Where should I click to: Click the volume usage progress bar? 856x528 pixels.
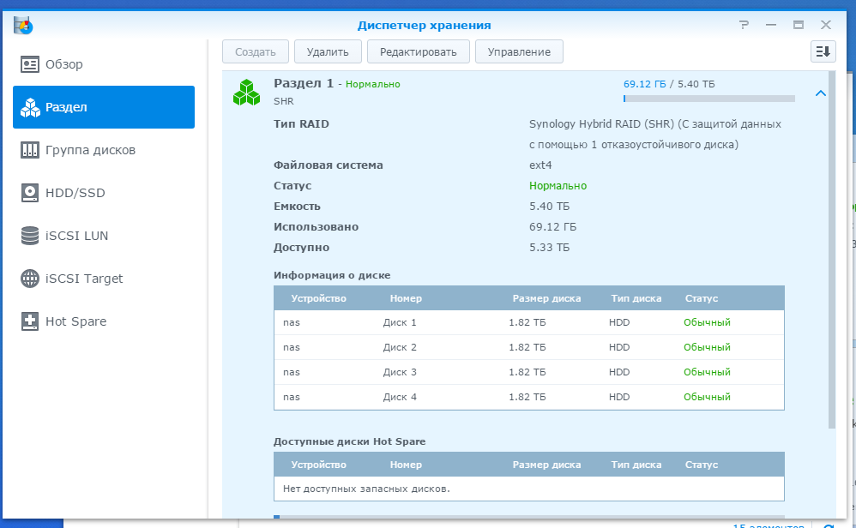709,99
